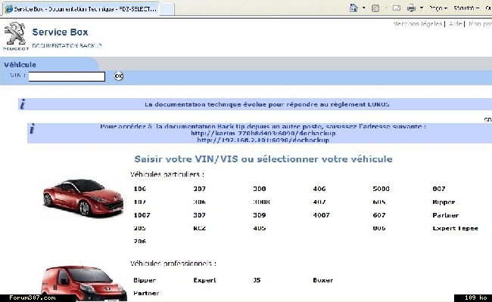Open the Home button dropdown arrow

[363, 8]
